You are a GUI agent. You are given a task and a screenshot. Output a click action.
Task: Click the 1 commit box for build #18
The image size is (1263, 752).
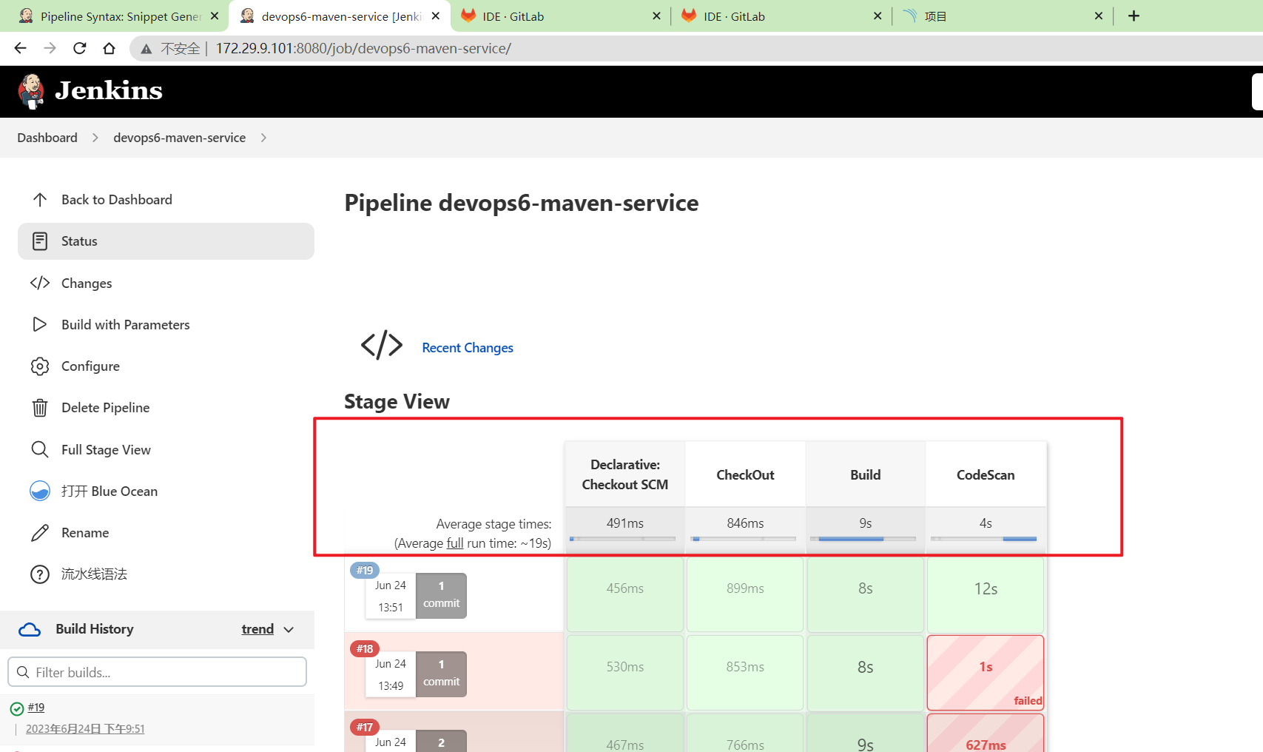coord(442,674)
